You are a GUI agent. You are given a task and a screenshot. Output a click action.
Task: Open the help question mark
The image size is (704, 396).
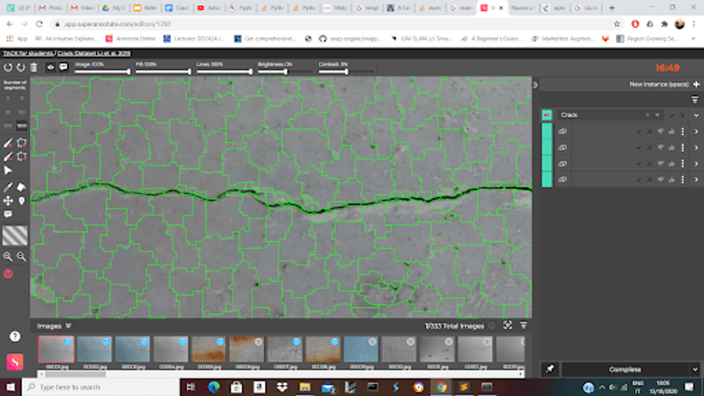point(15,336)
